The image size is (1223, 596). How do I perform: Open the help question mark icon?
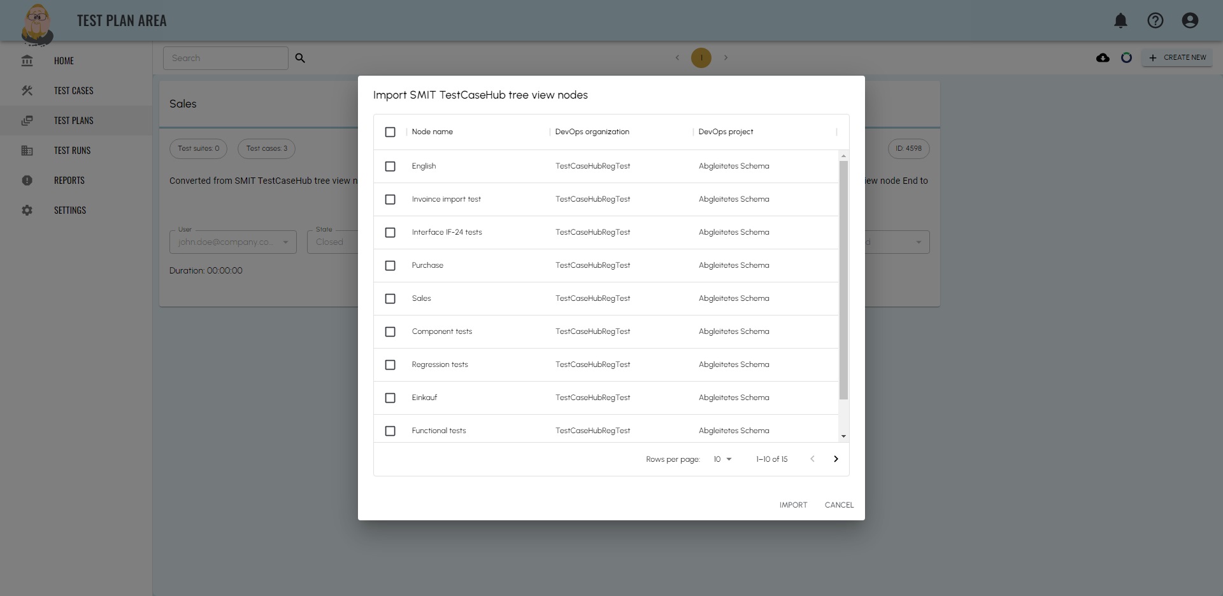point(1155,21)
